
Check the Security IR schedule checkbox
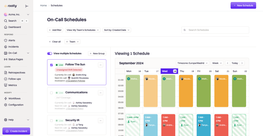click(51, 121)
